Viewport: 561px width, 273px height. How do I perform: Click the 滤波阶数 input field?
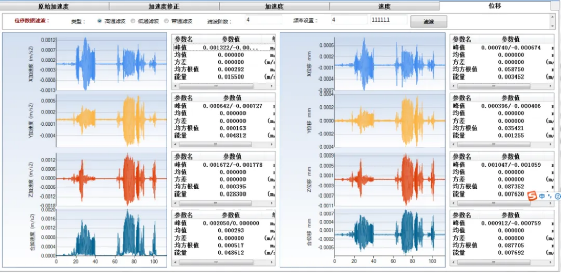[263, 20]
